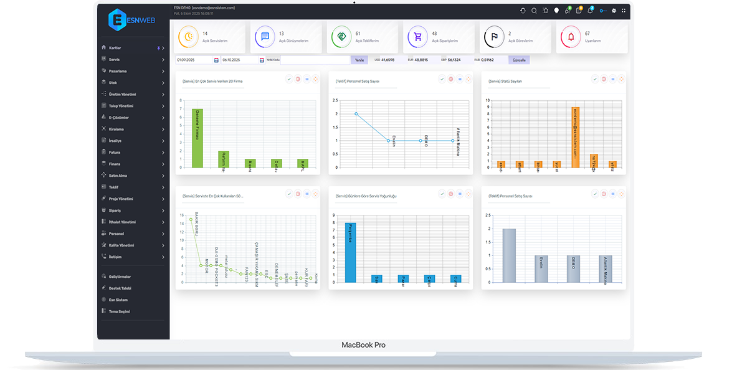Open the settings gear in the header

614,11
